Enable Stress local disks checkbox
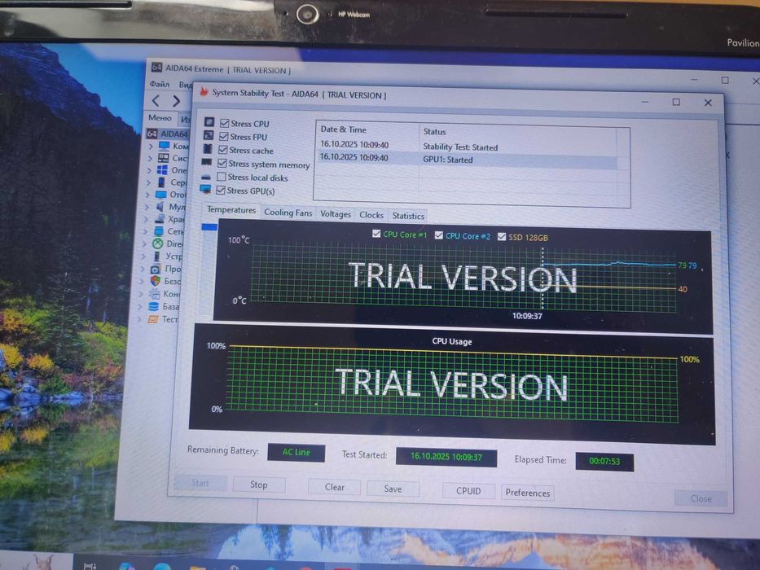760x570 pixels. coord(222,177)
